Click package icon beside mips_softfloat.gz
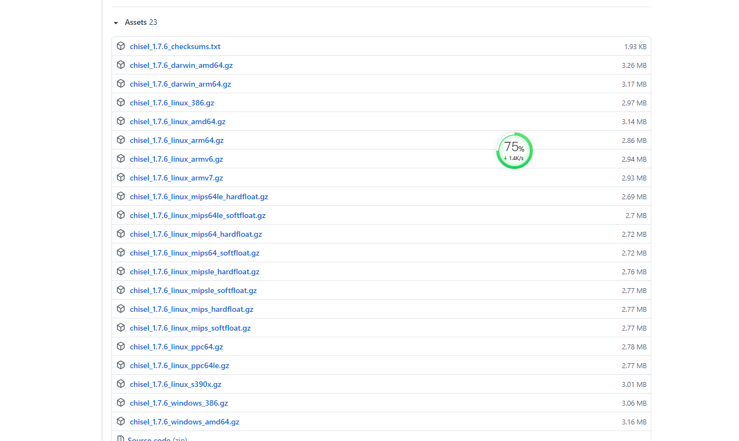This screenshot has height=441, width=739. pyautogui.click(x=121, y=328)
